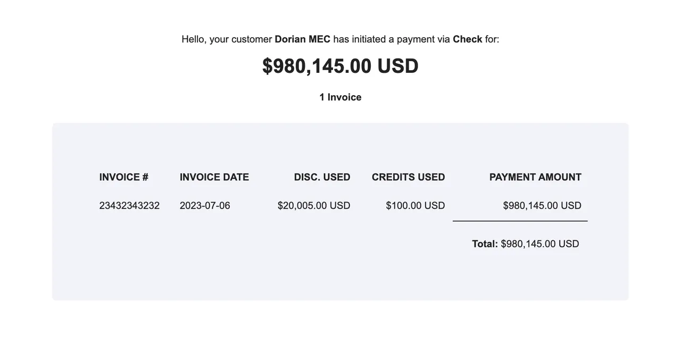
Task: Click the credits value $100.00 USD
Action: pos(416,206)
